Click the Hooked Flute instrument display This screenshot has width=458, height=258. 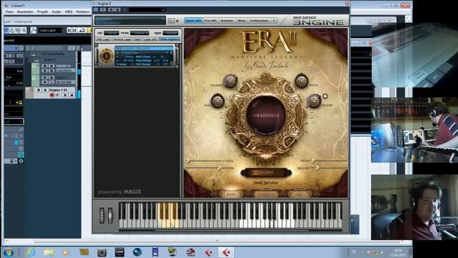(265, 115)
